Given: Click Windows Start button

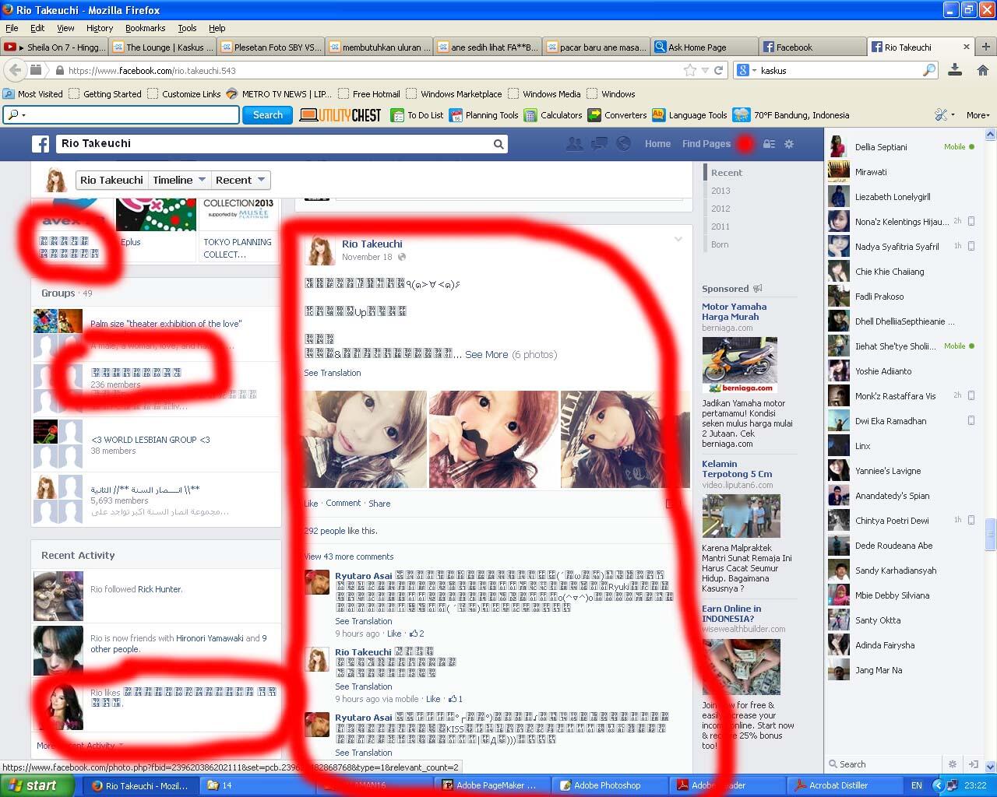Looking at the screenshot, I should coord(37,785).
